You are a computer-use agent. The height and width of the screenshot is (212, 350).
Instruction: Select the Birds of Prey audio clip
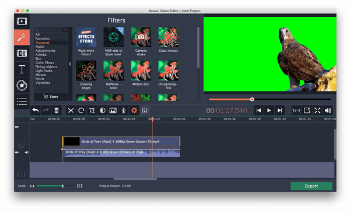pyautogui.click(x=121, y=153)
